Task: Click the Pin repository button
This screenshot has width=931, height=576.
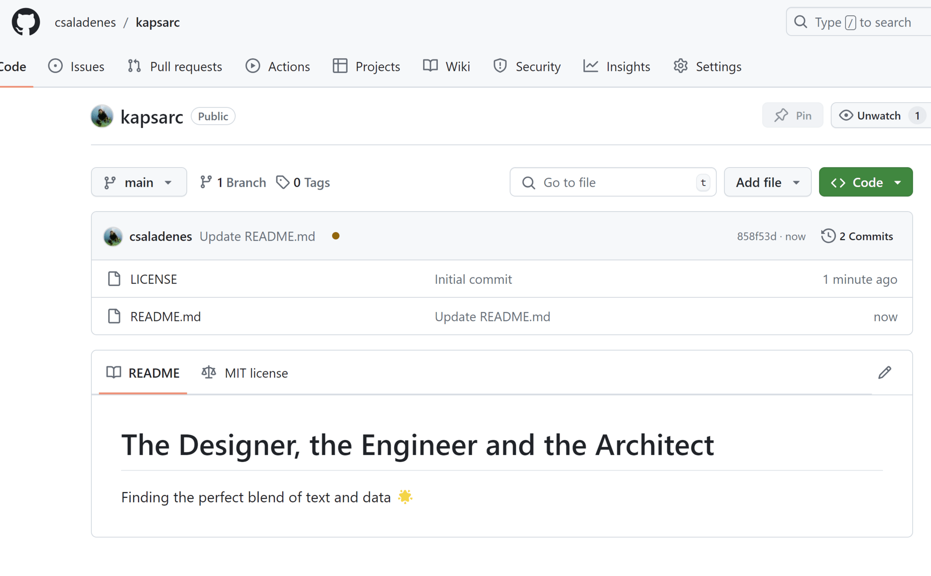Action: point(793,115)
